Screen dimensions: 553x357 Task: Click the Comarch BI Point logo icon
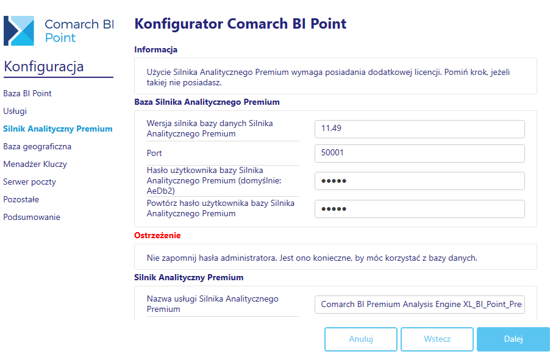[19, 30]
